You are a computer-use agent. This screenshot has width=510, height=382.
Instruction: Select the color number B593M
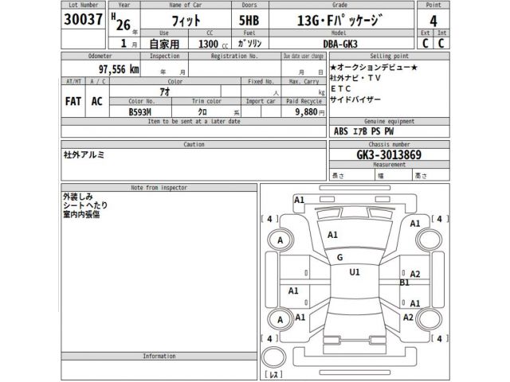click(142, 113)
